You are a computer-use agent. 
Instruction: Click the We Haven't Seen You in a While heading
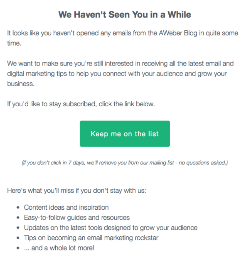click(124, 15)
